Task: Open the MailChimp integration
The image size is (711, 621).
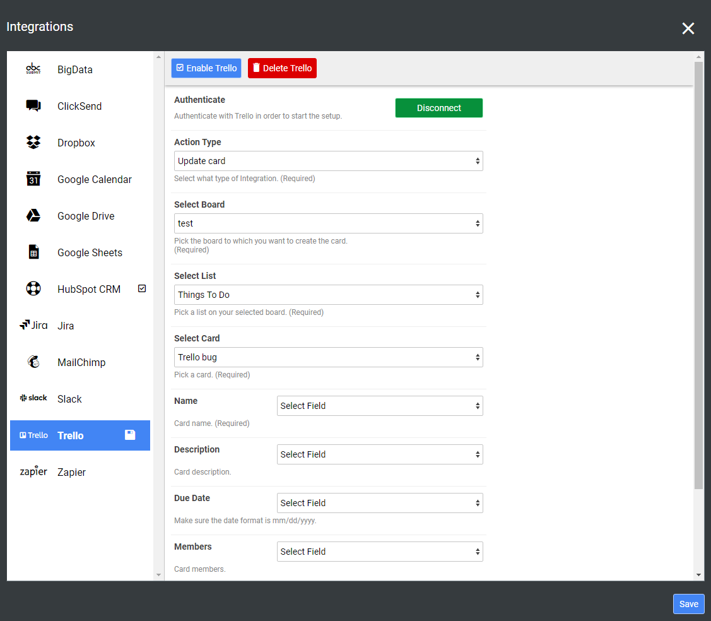Action: pyautogui.click(x=79, y=362)
